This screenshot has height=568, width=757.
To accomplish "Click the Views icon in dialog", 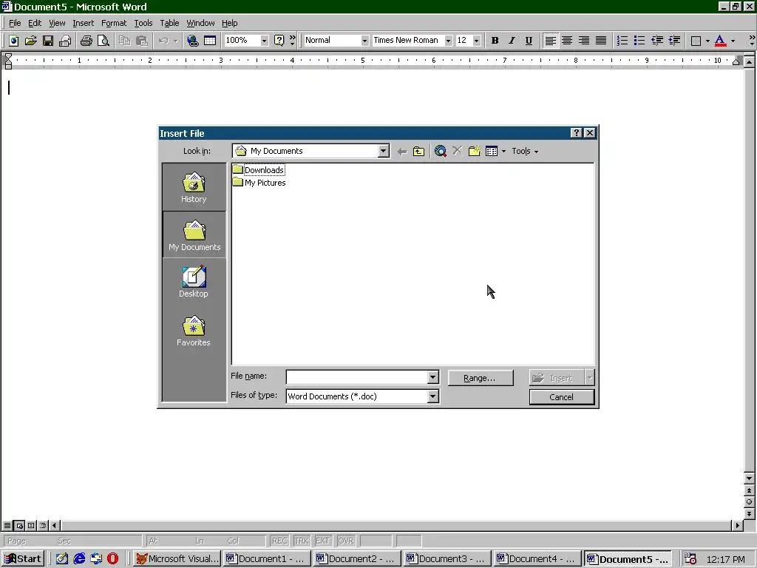I will click(x=492, y=151).
